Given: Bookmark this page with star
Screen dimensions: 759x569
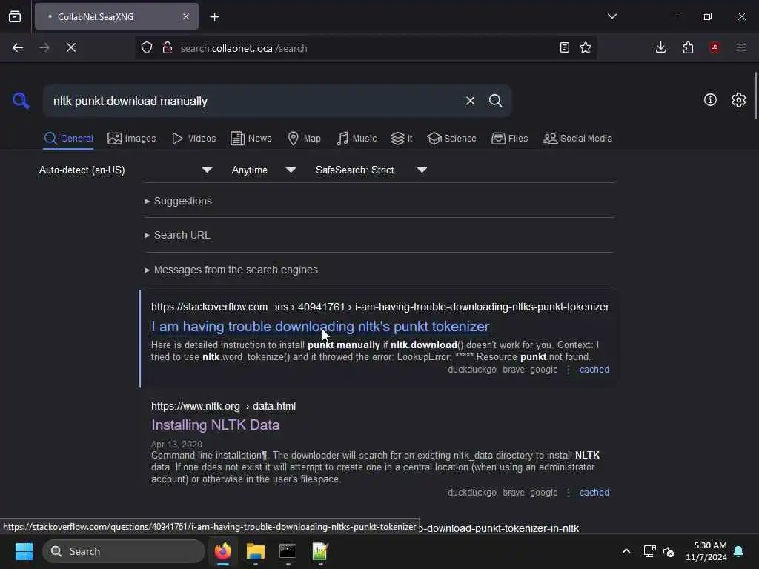Looking at the screenshot, I should [586, 47].
